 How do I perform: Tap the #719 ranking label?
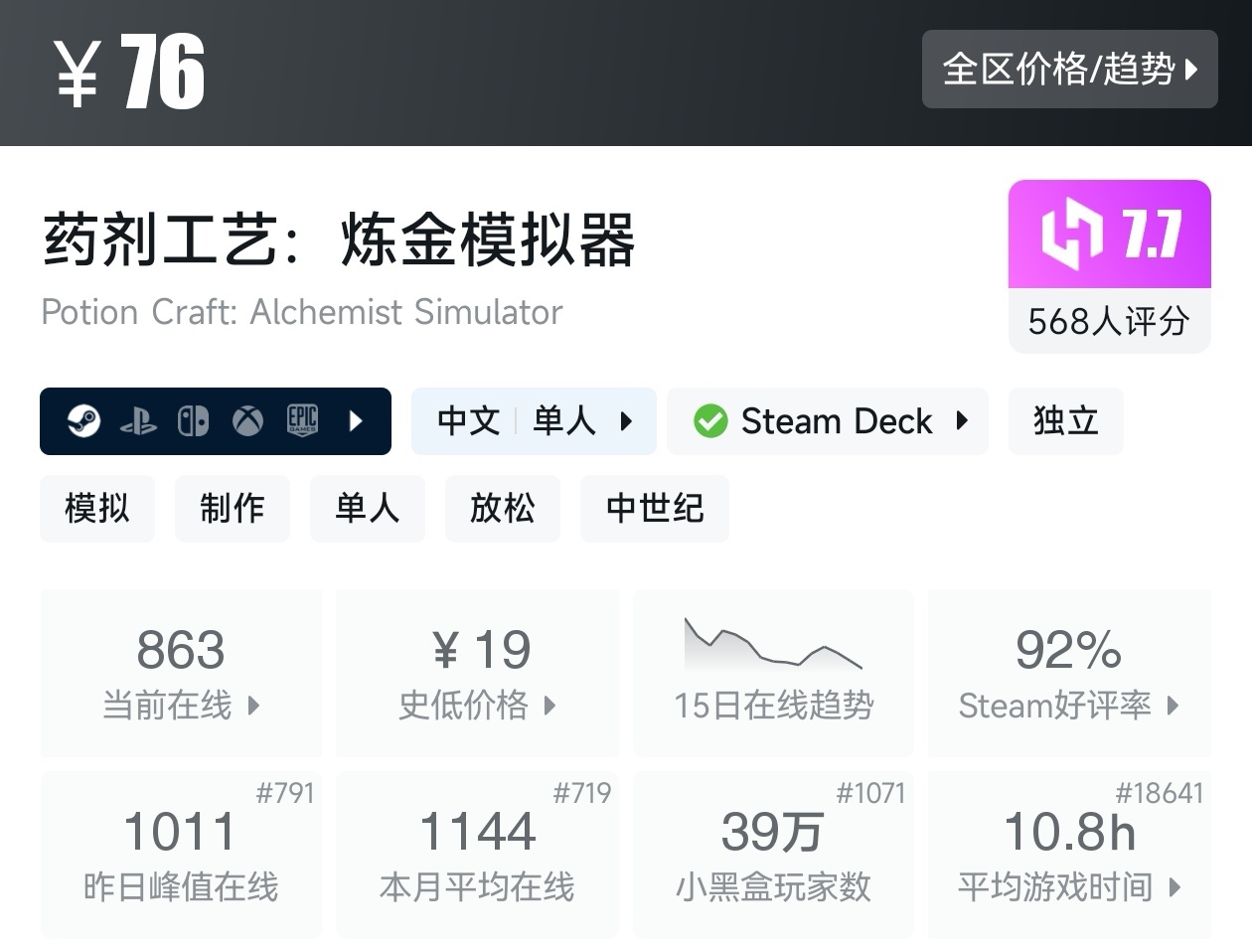click(x=582, y=793)
